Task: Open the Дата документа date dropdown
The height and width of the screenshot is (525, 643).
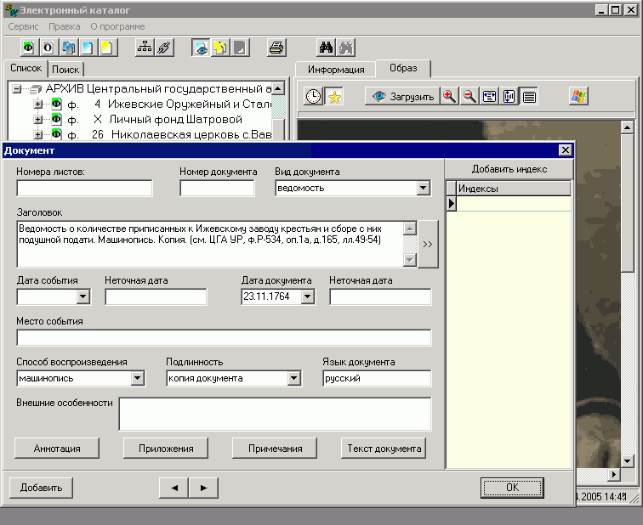Action: click(x=308, y=296)
